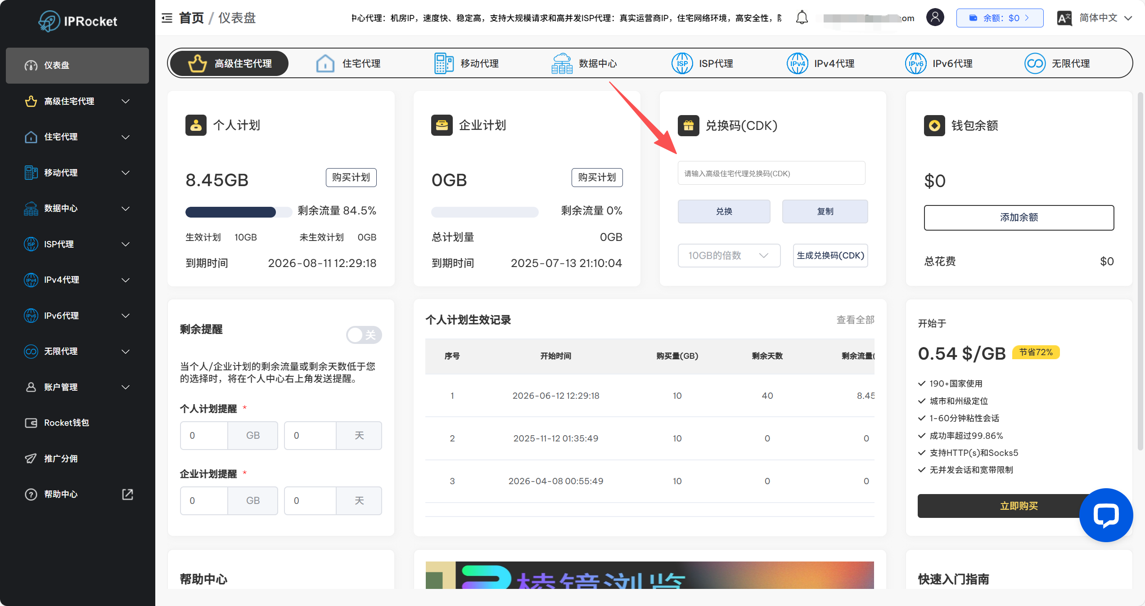Switch to 住宅代理 top tab
This screenshot has width=1145, height=606.
tap(348, 63)
